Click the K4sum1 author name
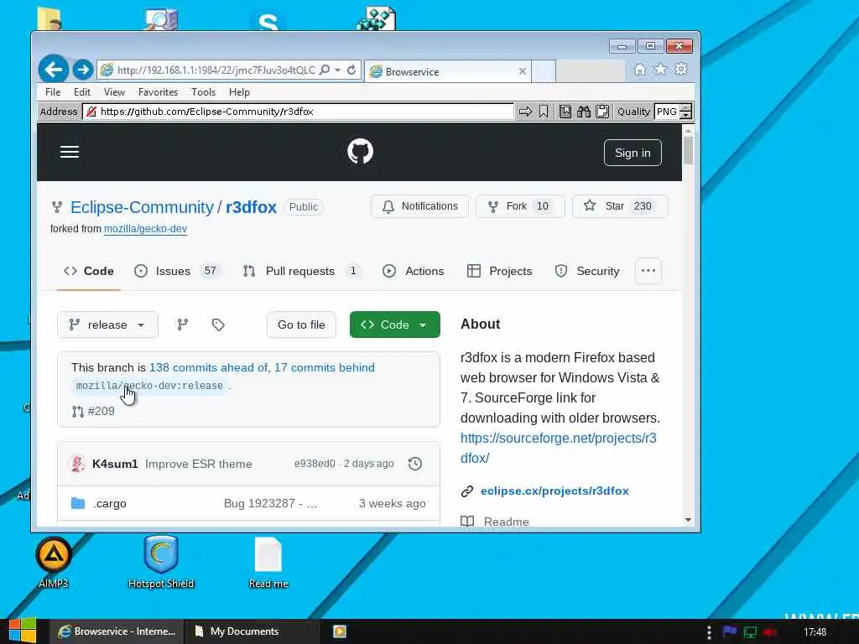Viewport: 859px width, 644px height. (x=115, y=464)
